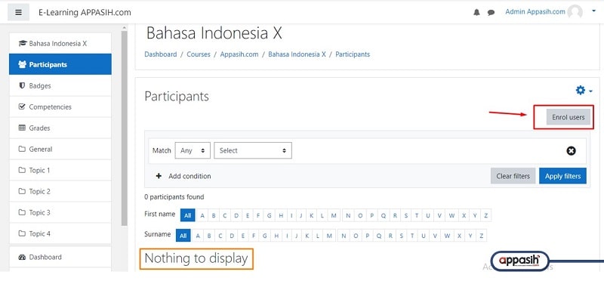Open the Match Any dropdown
604x281 pixels.
193,151
